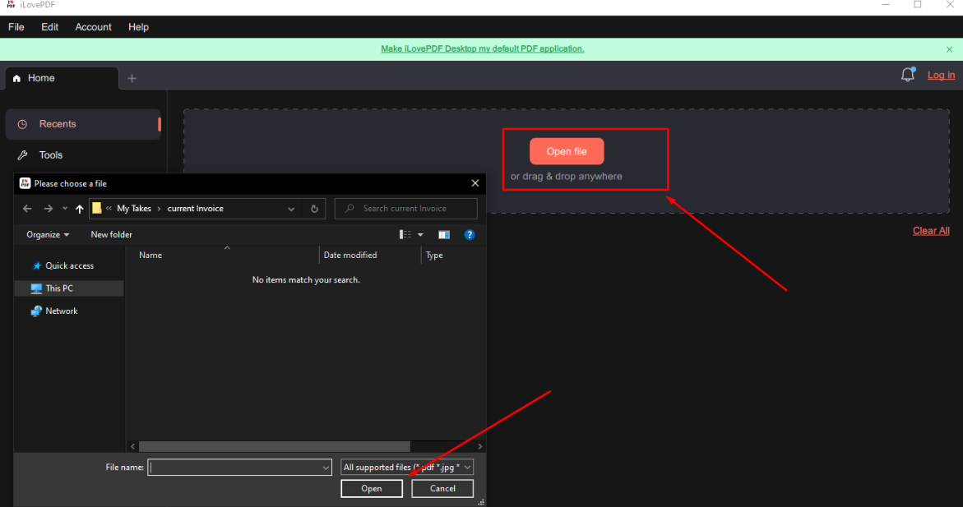Image resolution: width=963 pixels, height=507 pixels.
Task: Open the Organize dropdown menu
Action: tap(48, 234)
